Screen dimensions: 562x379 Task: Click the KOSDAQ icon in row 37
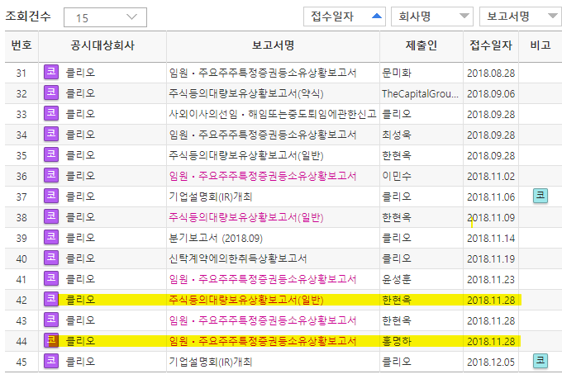pos(51,196)
